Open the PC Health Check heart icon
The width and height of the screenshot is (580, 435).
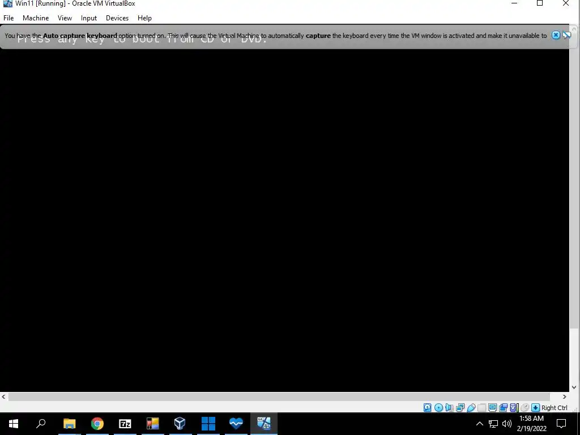[236, 424]
